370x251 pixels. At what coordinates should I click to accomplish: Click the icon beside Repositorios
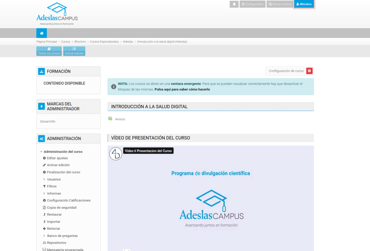(44, 243)
